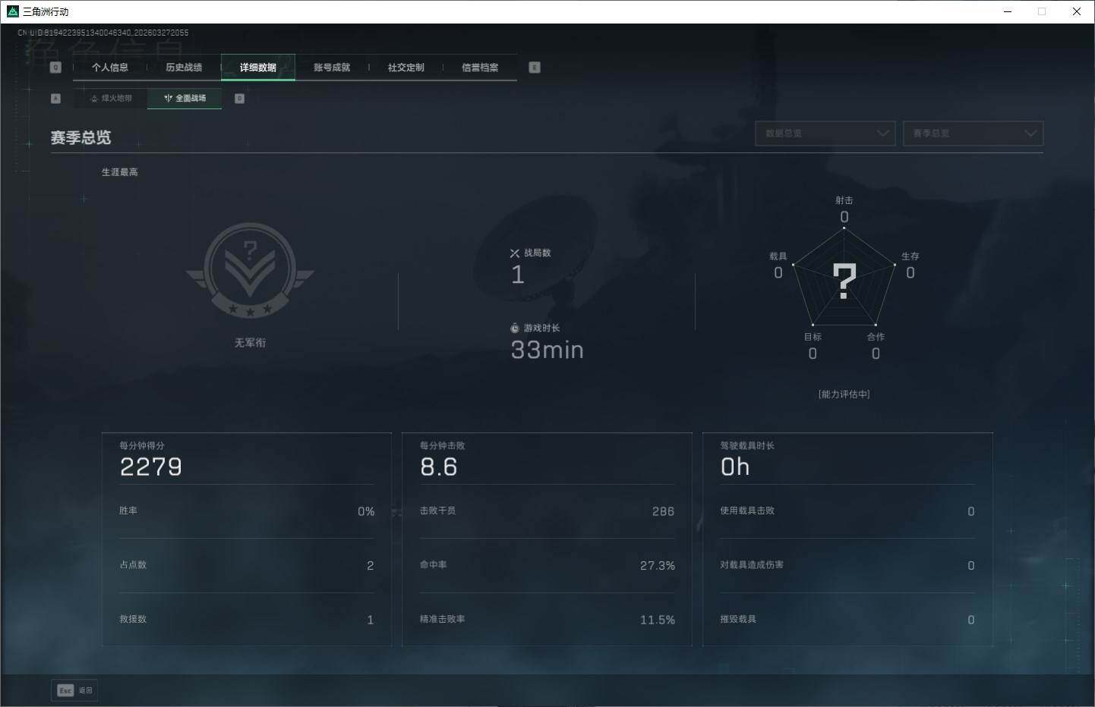1095x707 pixels.
Task: Click the 目标 radar axis label
Action: [x=813, y=337]
